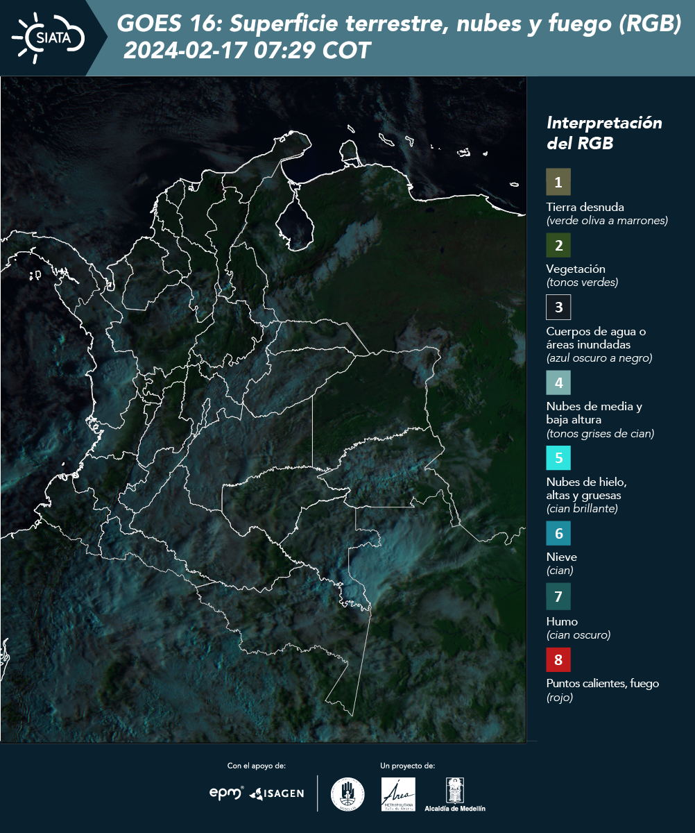
Task: Select swatch 3 for Cuerpos de agua
Action: pyautogui.click(x=558, y=307)
